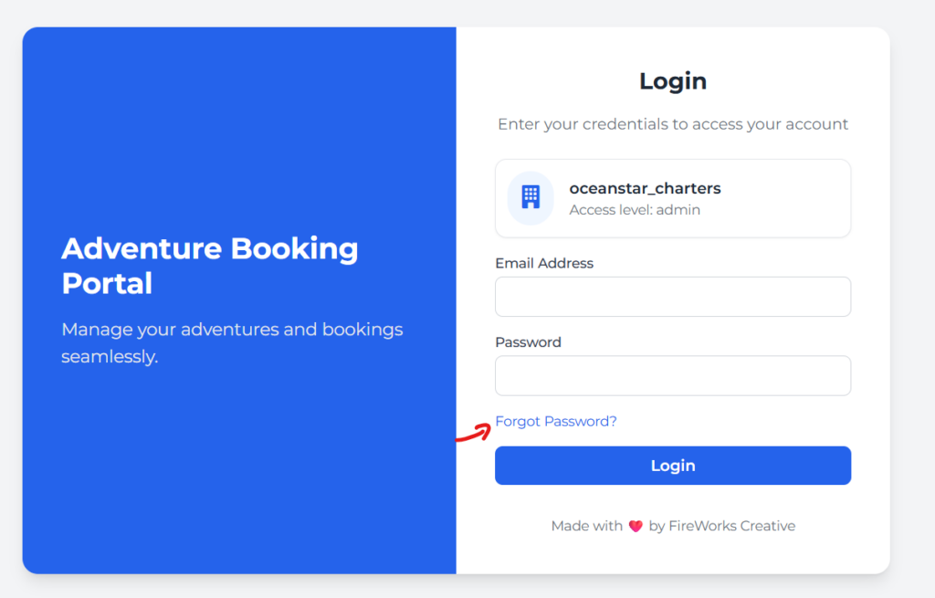Click the 'Made with' footer text
Screen dimensions: 935x598
pos(587,526)
